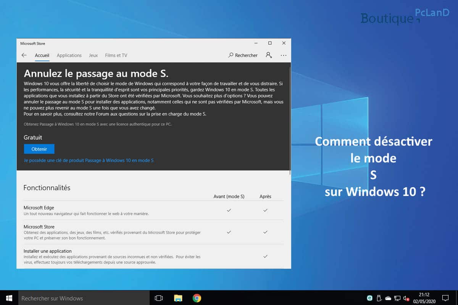458x305 pixels.
Task: Click the Gratuit price label
Action: point(33,137)
